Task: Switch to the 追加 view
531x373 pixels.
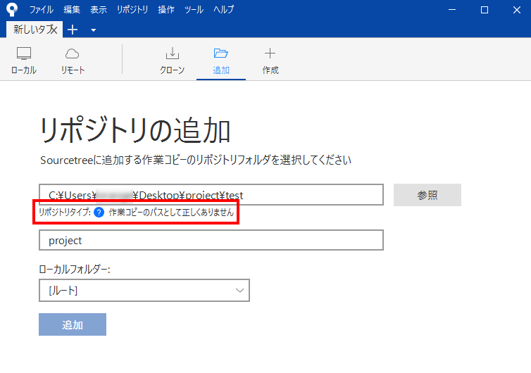Action: pos(221,61)
